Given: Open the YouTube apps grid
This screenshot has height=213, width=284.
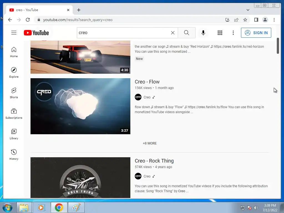Looking at the screenshot, I should [220, 33].
